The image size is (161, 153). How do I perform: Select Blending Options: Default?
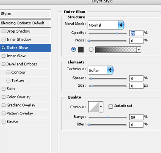click(25, 23)
